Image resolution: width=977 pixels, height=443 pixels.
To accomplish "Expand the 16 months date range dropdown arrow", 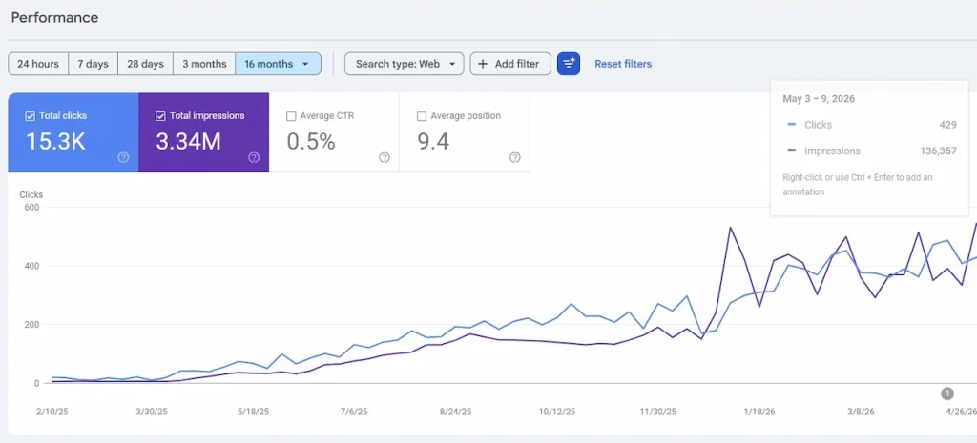I will coord(305,64).
